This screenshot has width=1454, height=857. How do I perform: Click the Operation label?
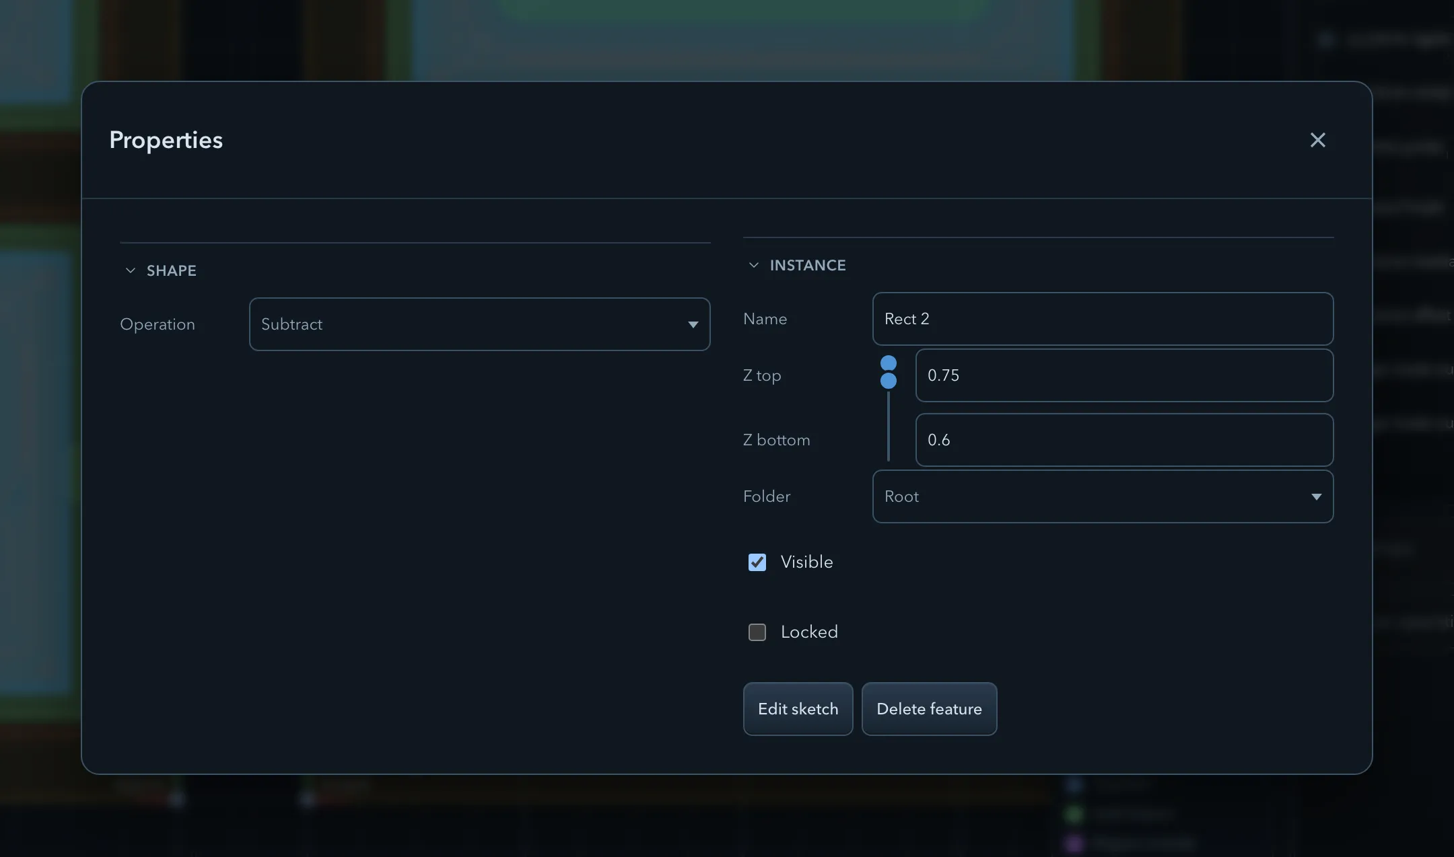pyautogui.click(x=158, y=324)
